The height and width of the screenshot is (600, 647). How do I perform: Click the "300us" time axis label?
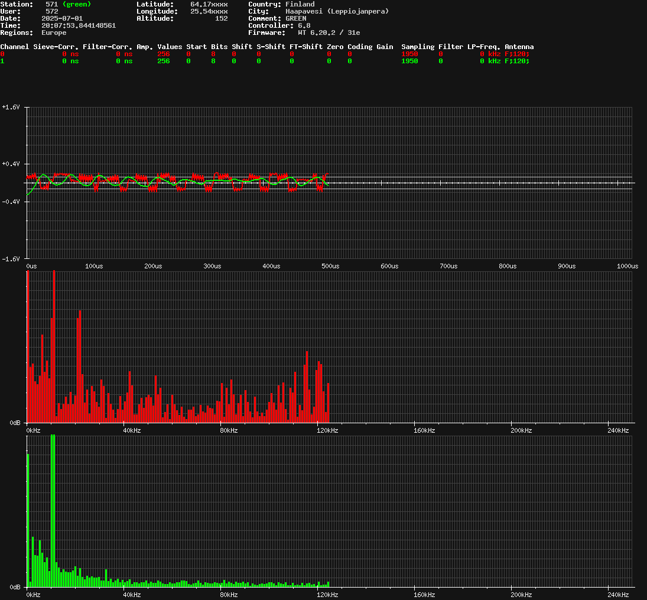pos(212,267)
